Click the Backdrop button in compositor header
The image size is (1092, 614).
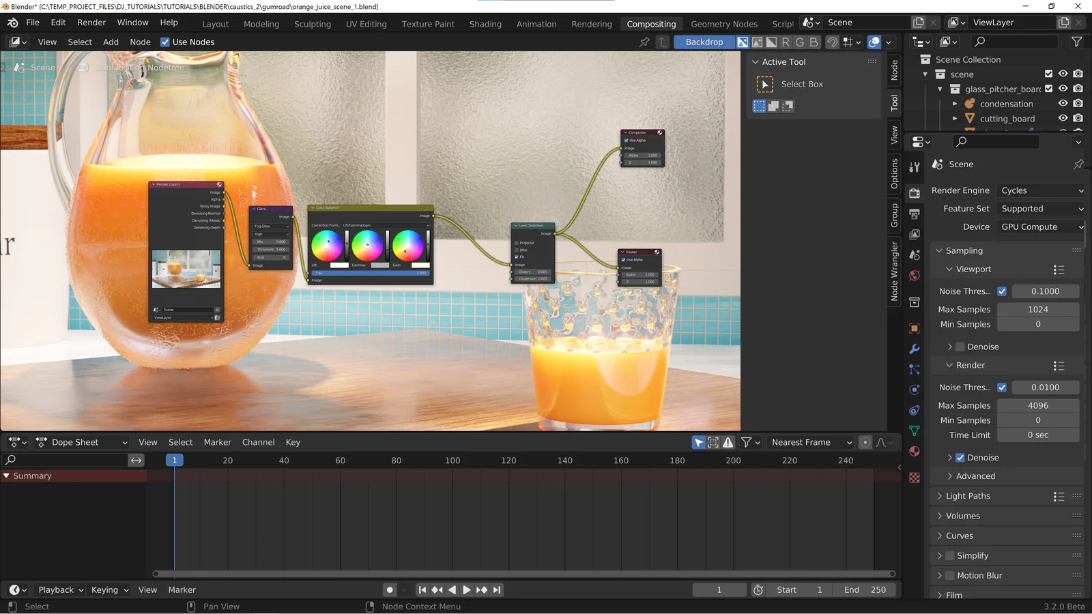coord(704,42)
